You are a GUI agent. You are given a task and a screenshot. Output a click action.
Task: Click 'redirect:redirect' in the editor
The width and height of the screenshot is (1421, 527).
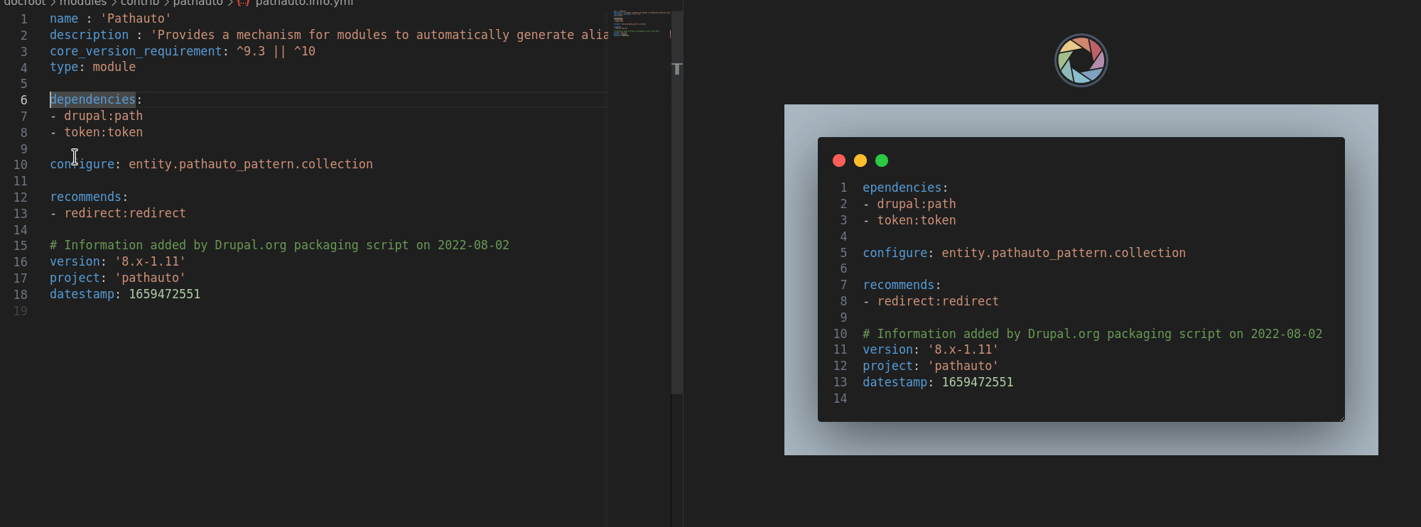(125, 213)
